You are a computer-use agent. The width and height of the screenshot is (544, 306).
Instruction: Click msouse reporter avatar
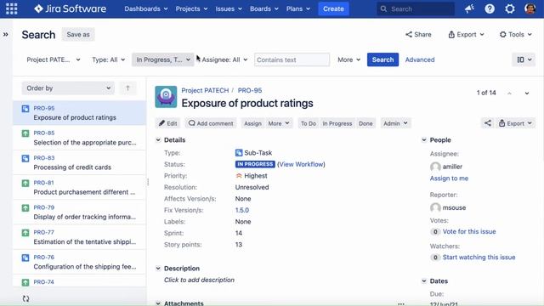point(435,207)
